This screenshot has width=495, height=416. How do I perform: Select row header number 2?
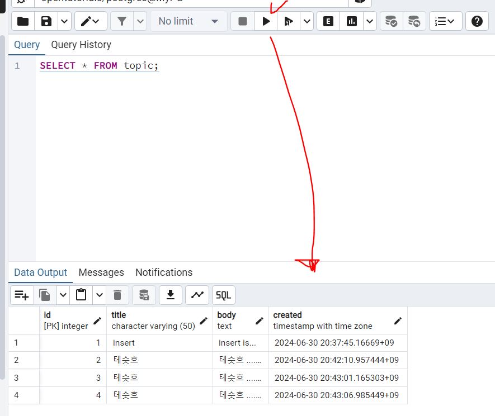pos(24,360)
